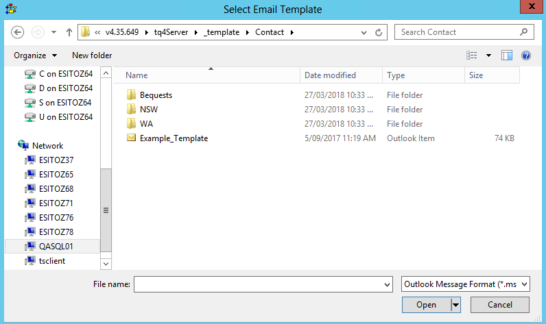Click the search magnifier icon
Screen dimensions: 546x324
click(523, 32)
